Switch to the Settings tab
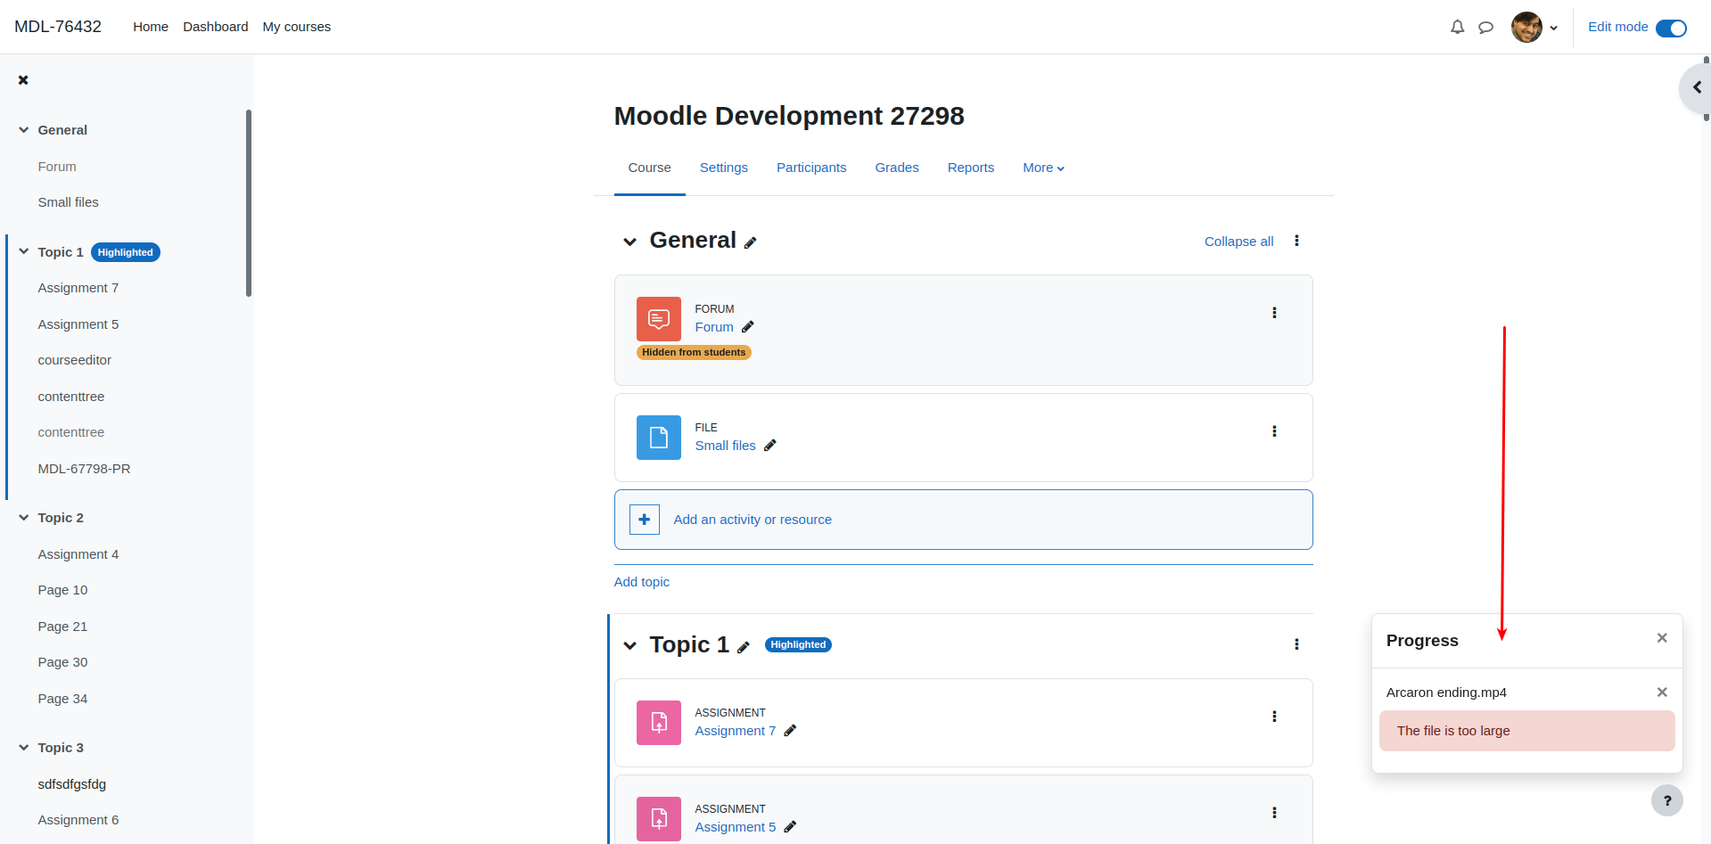 [724, 168]
